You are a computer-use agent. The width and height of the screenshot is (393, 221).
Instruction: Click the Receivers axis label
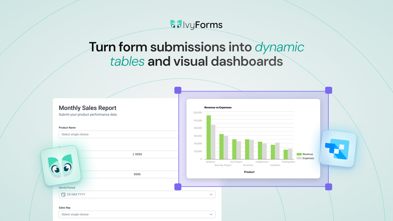248,165
